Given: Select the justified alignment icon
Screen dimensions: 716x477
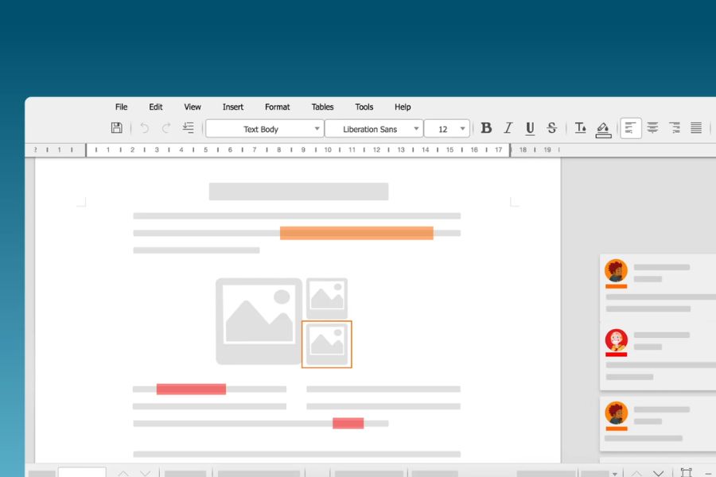Looking at the screenshot, I should point(696,128).
